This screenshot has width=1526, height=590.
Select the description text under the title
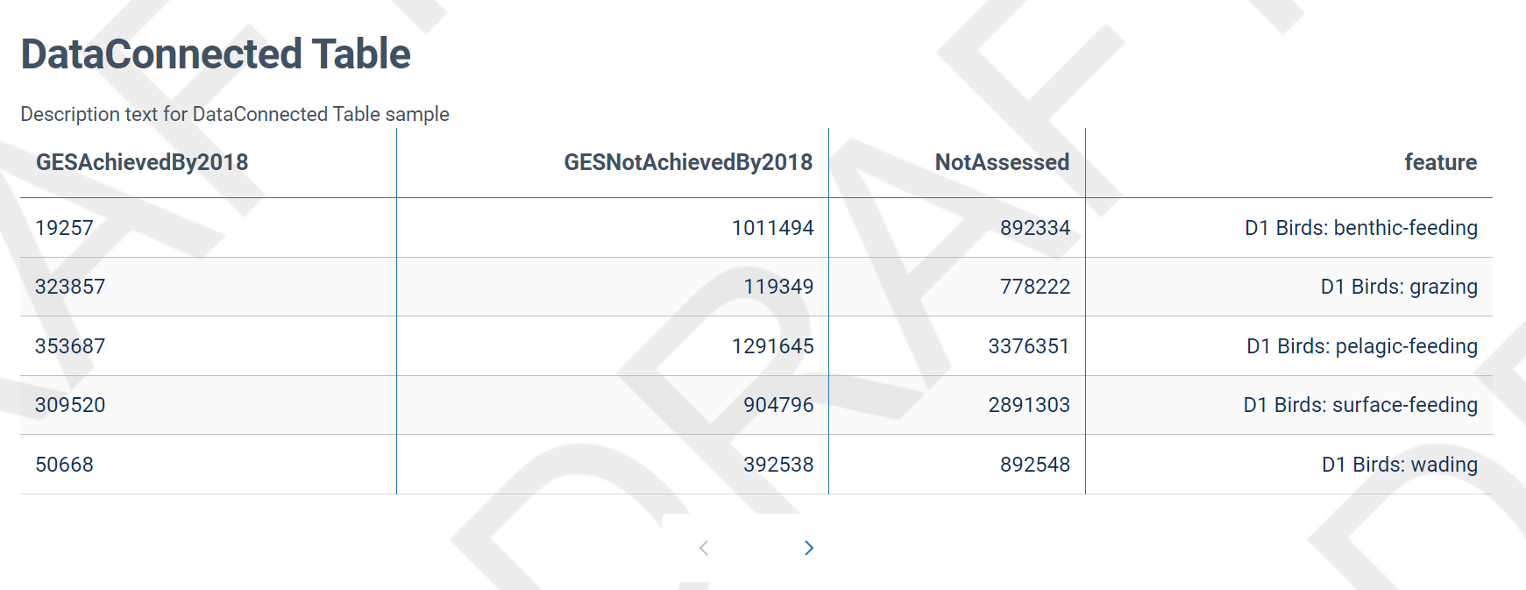click(x=235, y=114)
